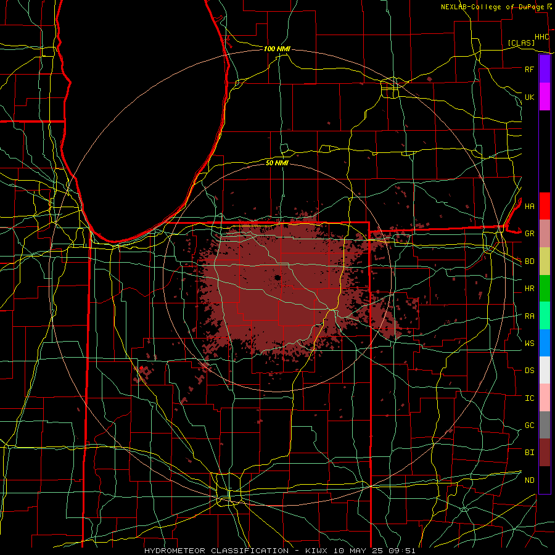Image resolution: width=555 pixels, height=555 pixels.
Task: Click the 'NEXLAB-College of DuPage' credit text
Action: 493,7
